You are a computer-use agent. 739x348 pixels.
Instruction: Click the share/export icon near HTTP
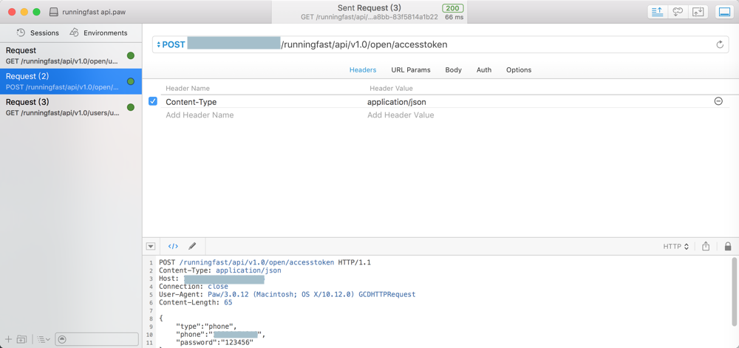[706, 246]
